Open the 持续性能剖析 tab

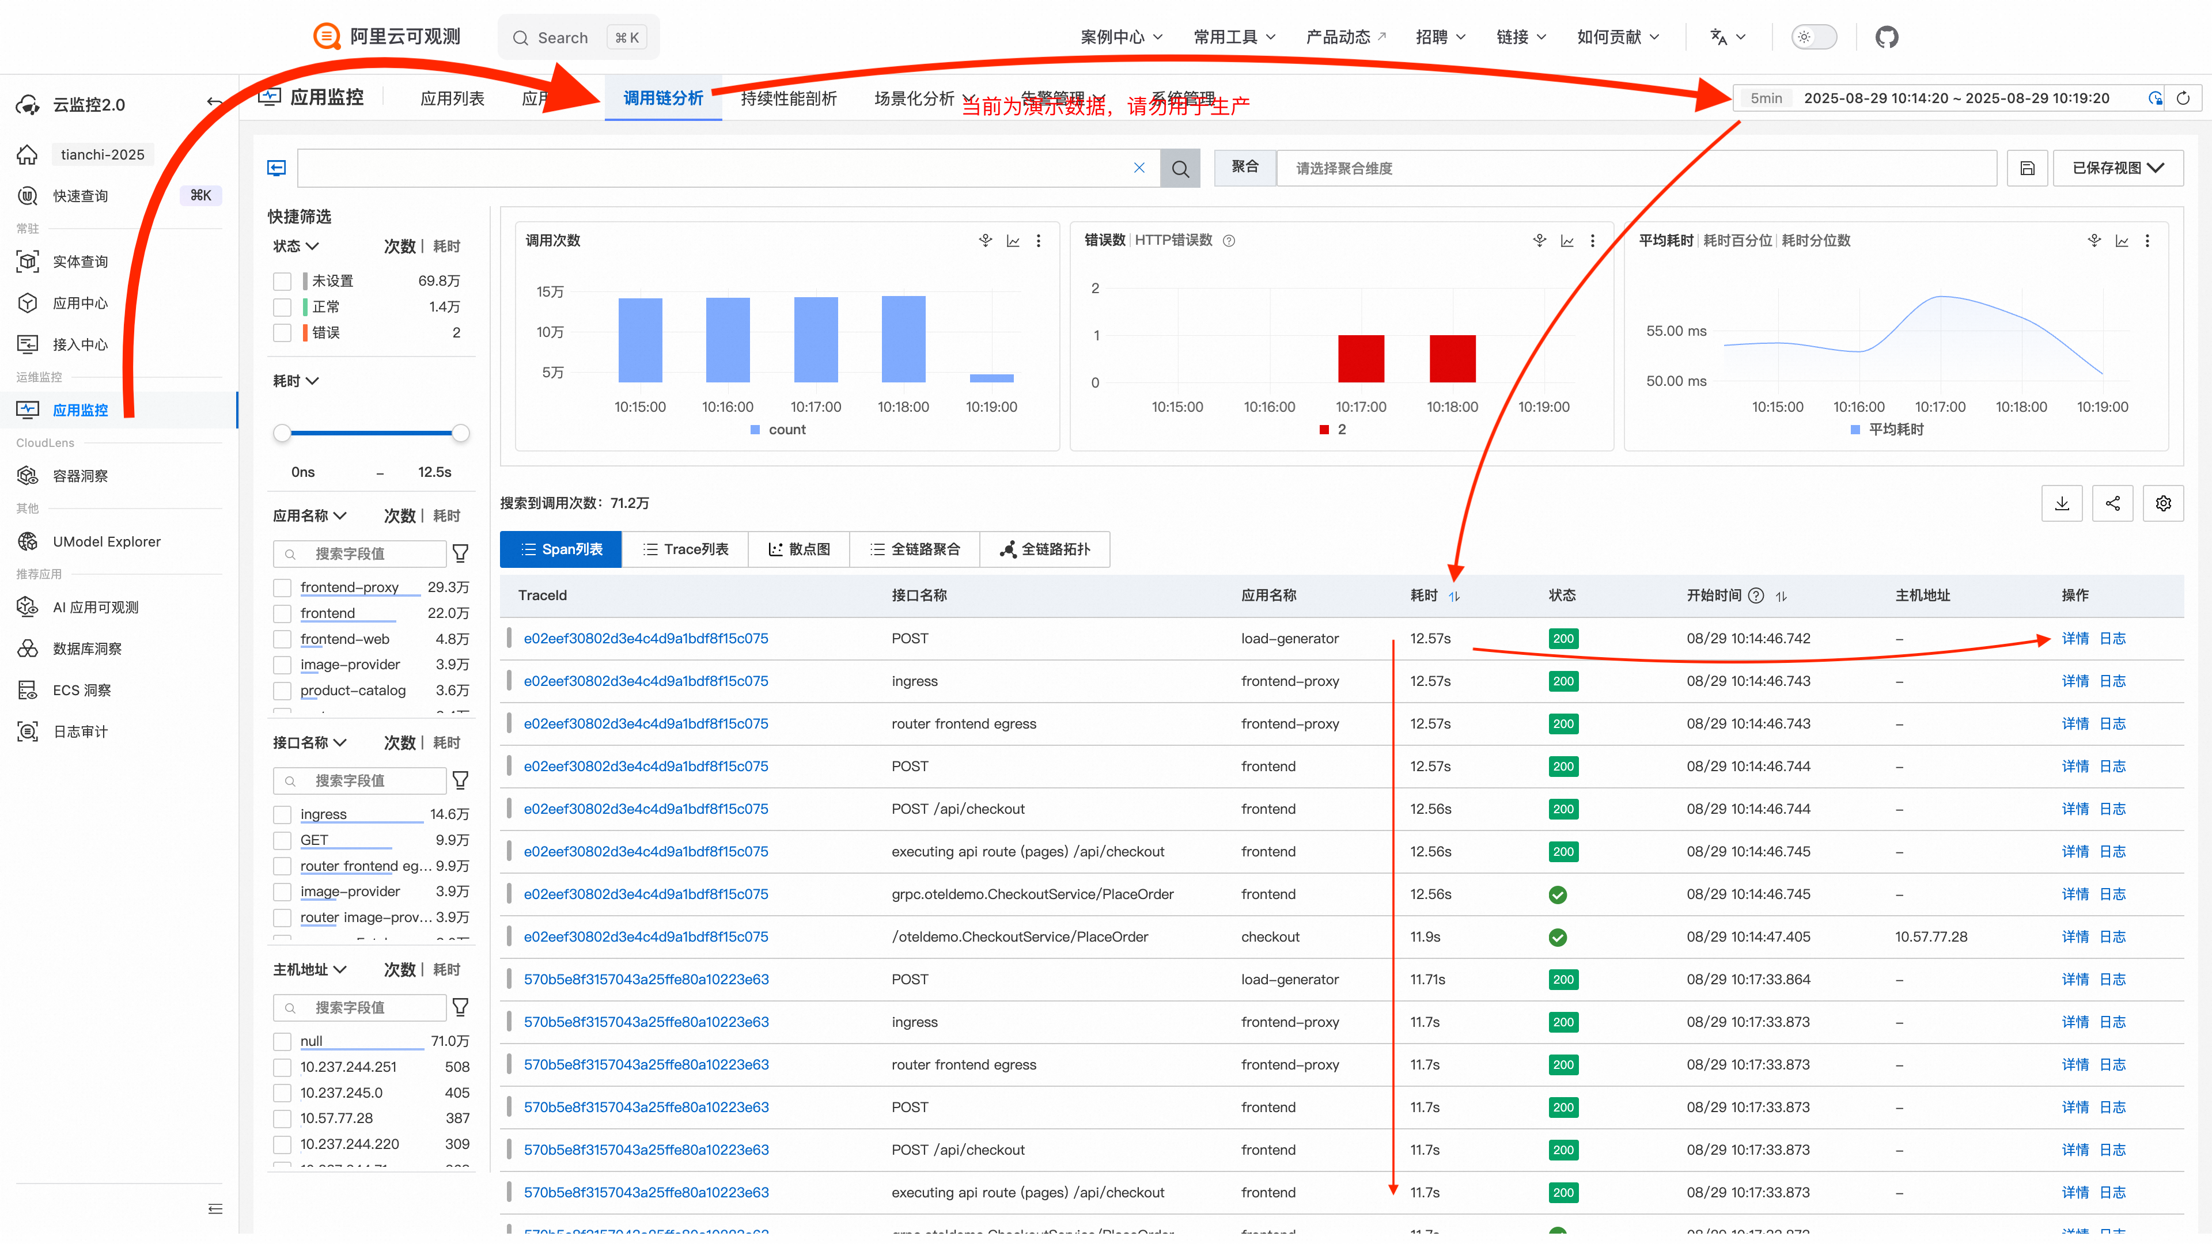pyautogui.click(x=788, y=98)
